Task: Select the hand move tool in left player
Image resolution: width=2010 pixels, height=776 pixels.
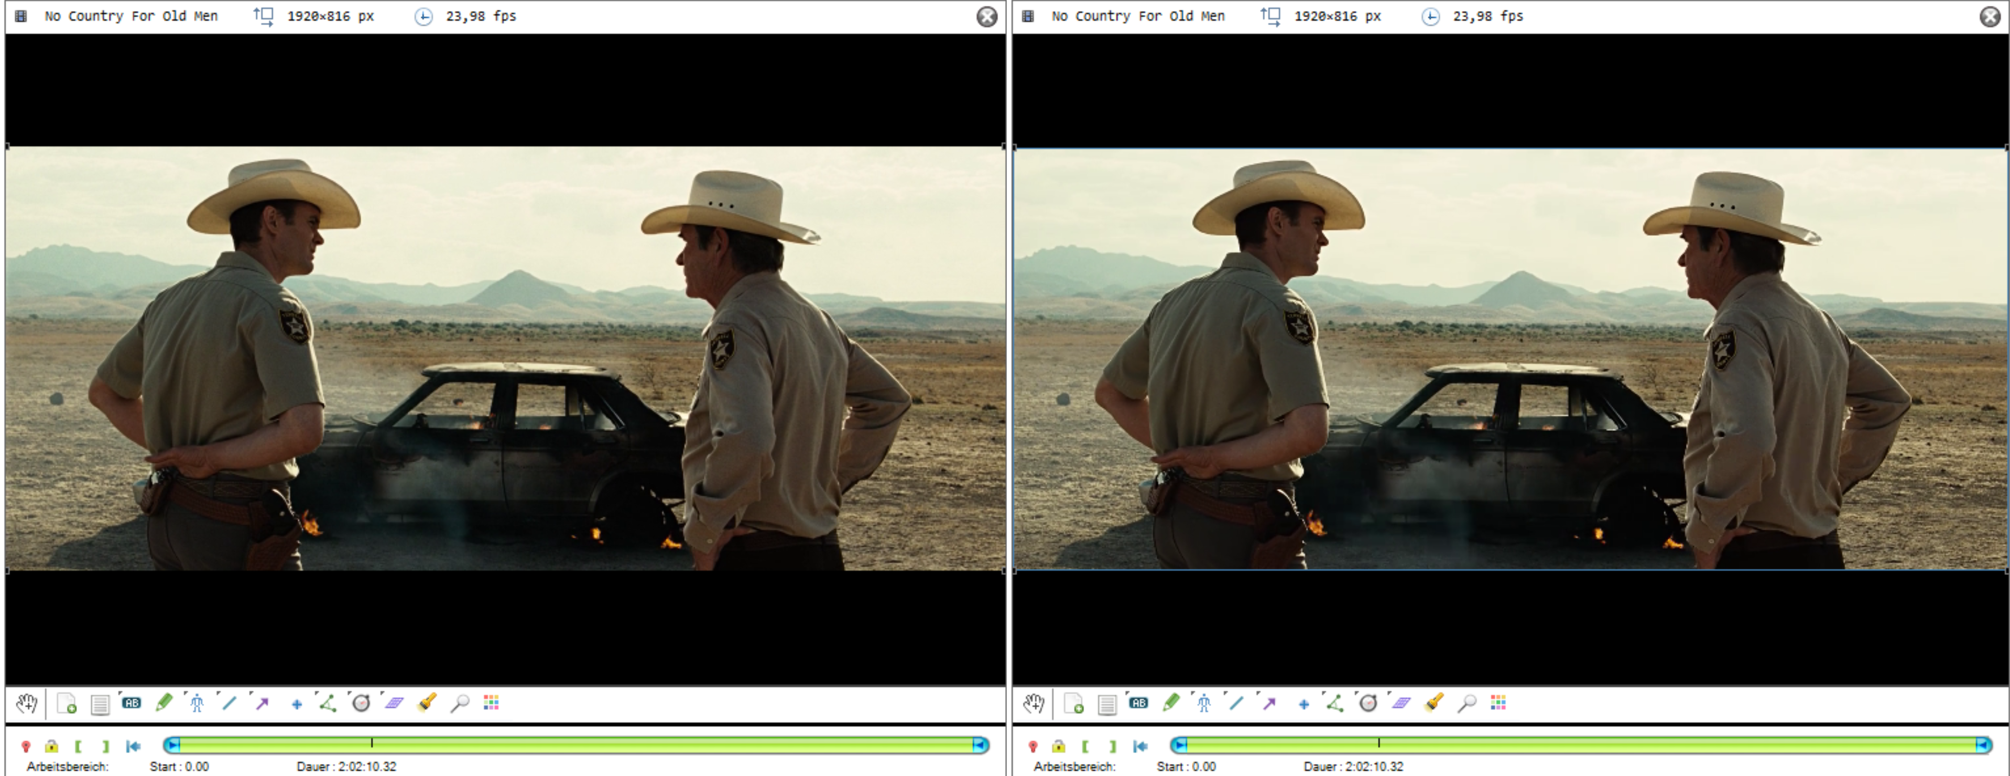Action: [x=27, y=703]
